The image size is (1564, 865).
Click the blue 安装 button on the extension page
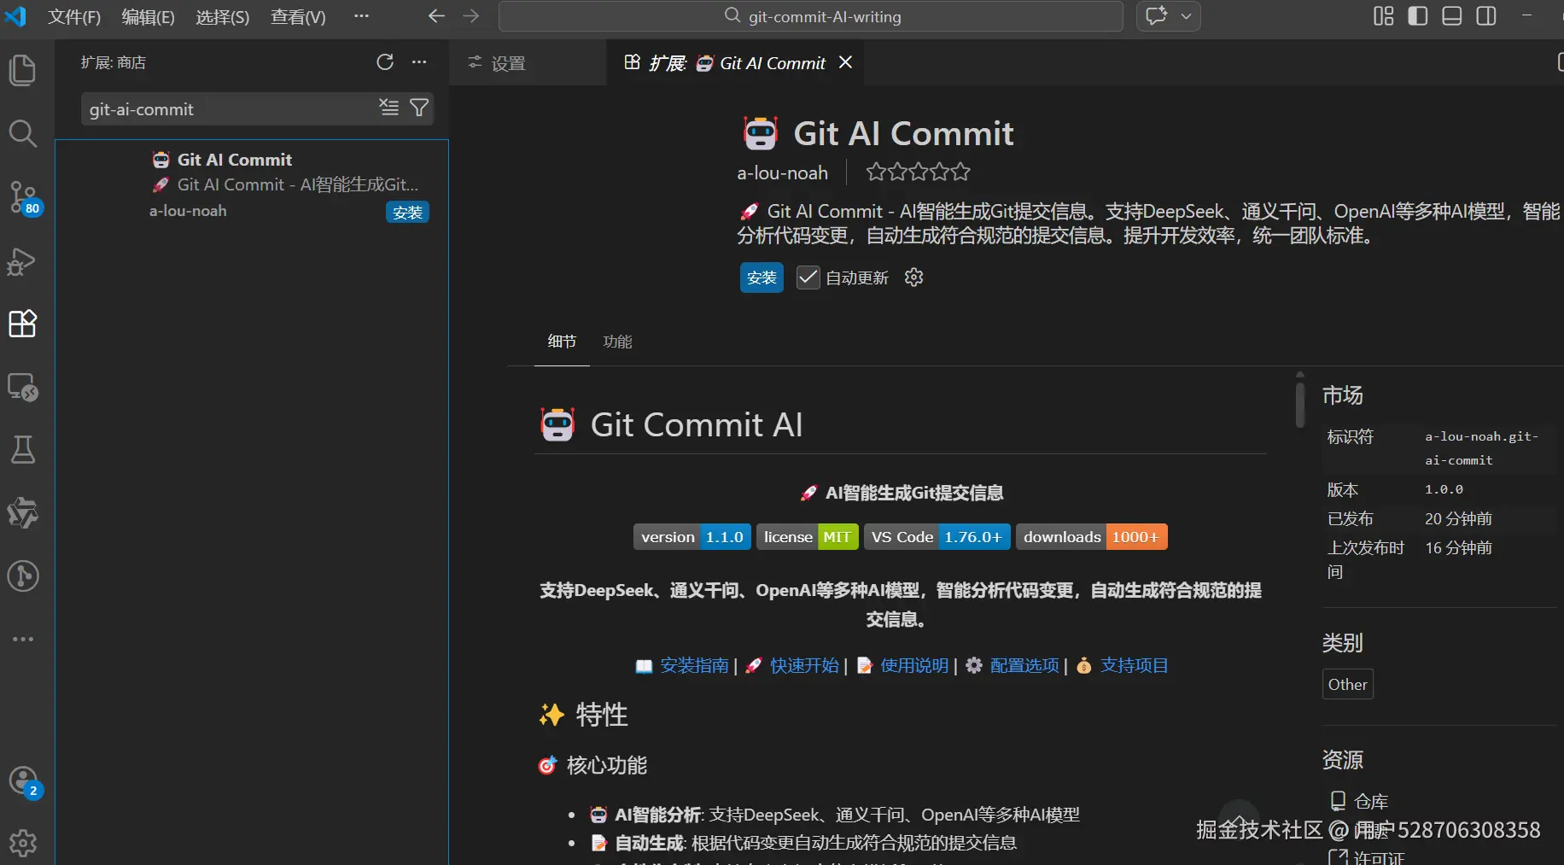[x=762, y=278]
